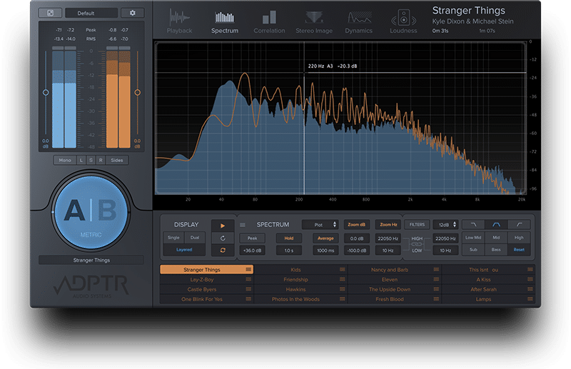The height and width of the screenshot is (369, 571).
Task: Toggle spectrum Peak button
Action: point(253,238)
